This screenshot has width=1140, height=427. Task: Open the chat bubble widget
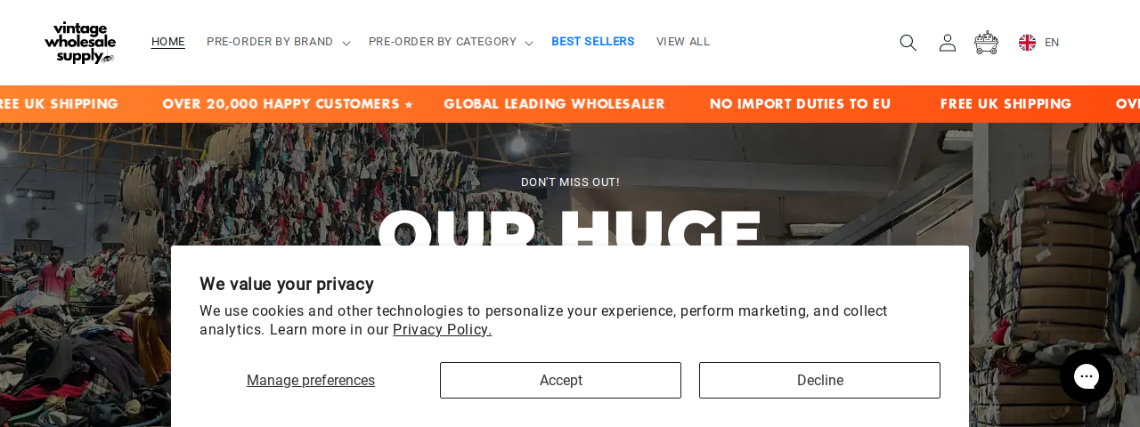(x=1087, y=376)
